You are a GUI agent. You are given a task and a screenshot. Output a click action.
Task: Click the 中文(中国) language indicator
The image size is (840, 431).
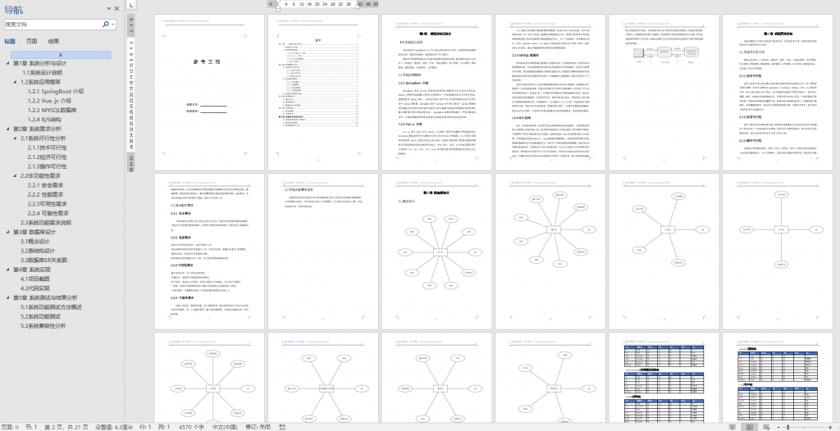(226, 427)
